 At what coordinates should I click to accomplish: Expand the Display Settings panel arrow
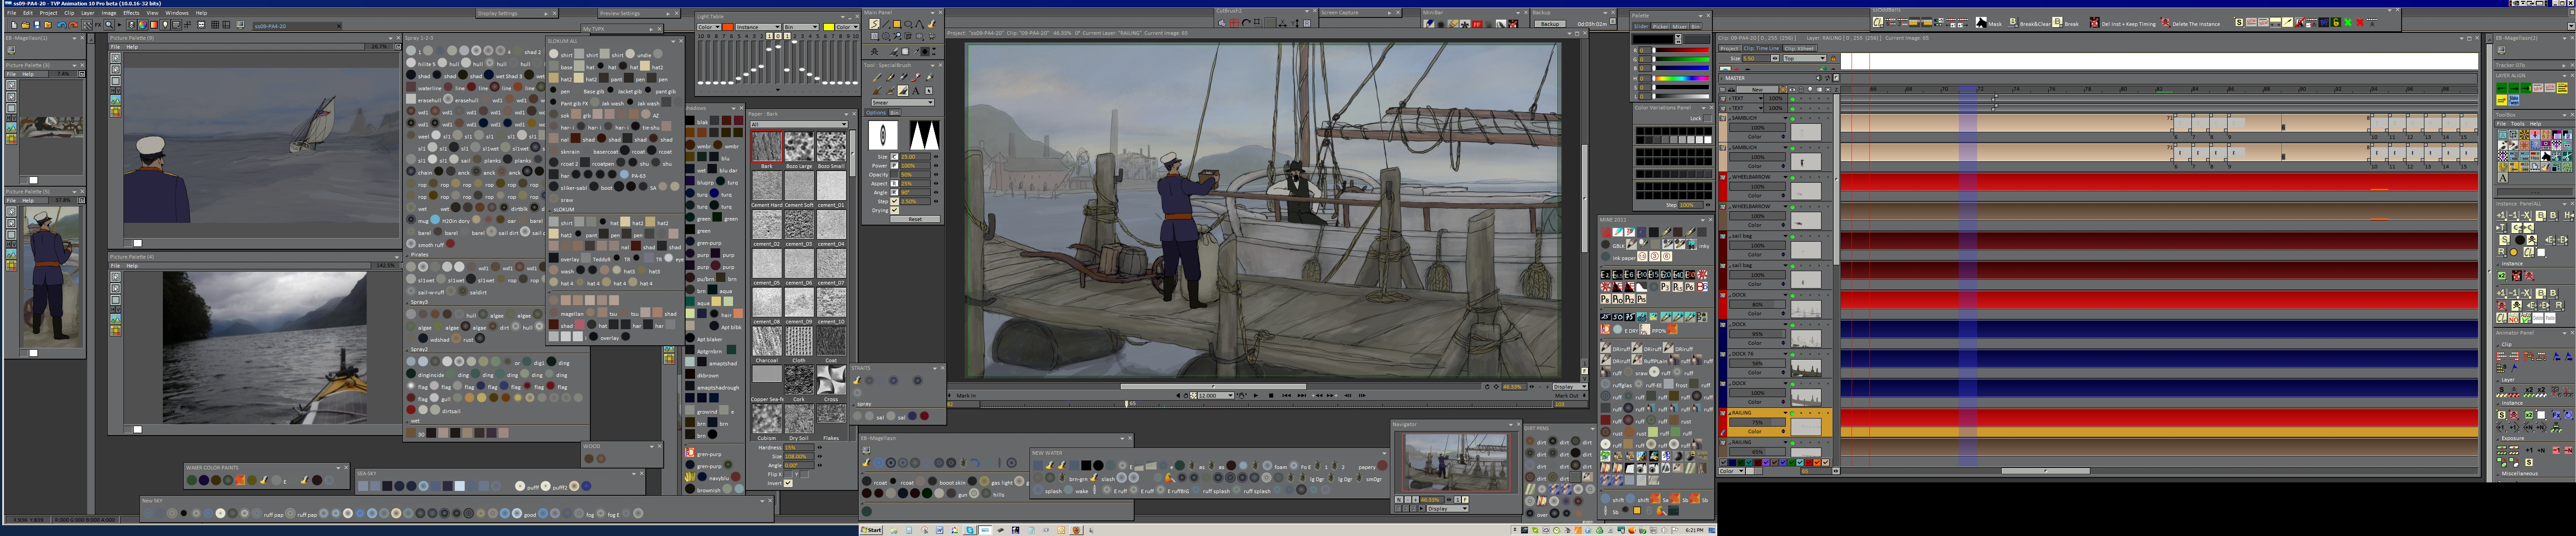click(x=547, y=13)
